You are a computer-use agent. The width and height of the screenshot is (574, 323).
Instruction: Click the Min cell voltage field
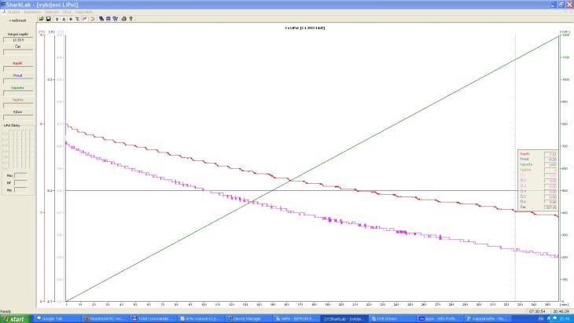[x=20, y=190]
